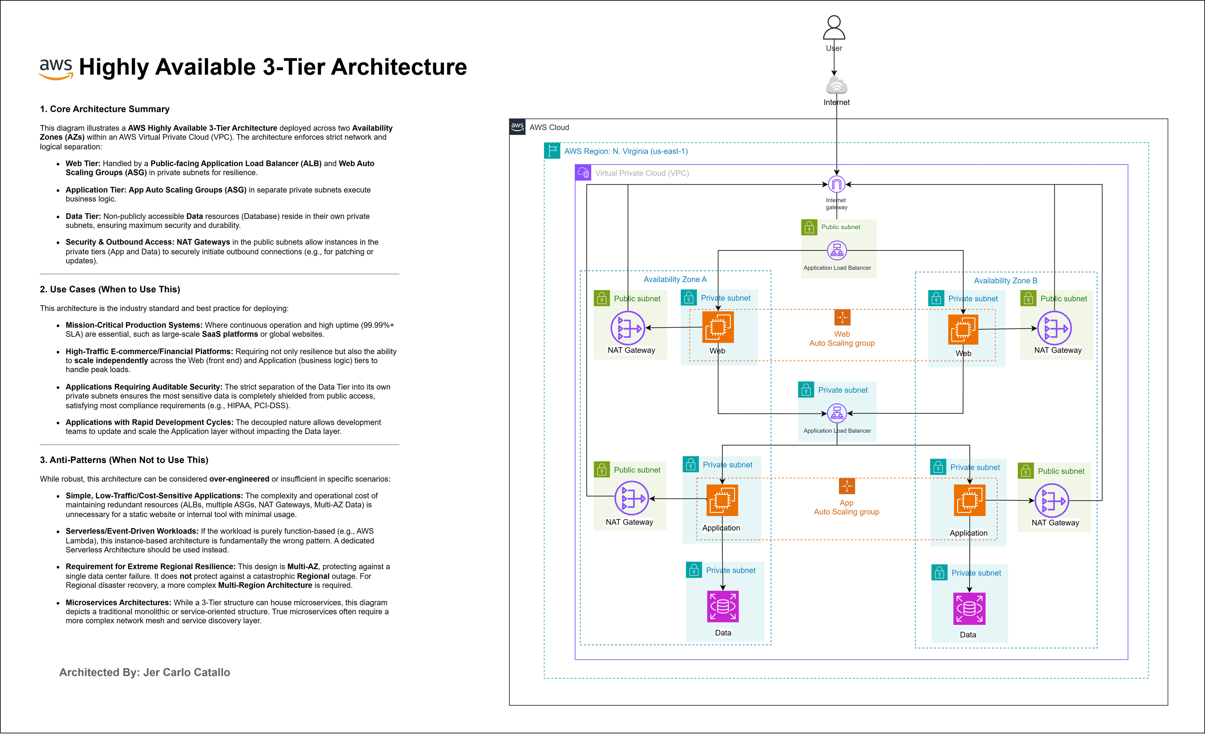Click the App Auto Scaling group icon
The image size is (1205, 734).
pos(847,486)
